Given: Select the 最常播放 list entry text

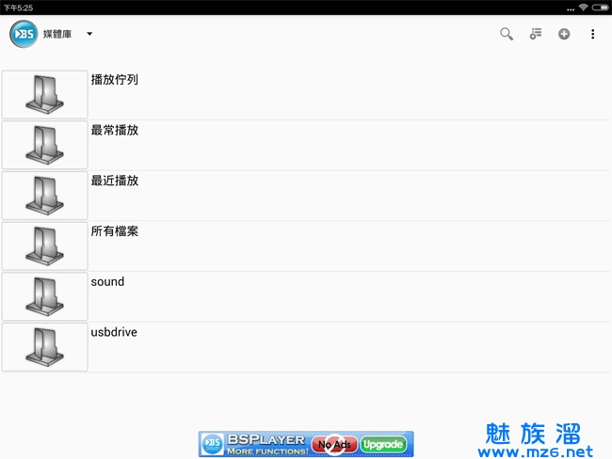Looking at the screenshot, I should 114,130.
